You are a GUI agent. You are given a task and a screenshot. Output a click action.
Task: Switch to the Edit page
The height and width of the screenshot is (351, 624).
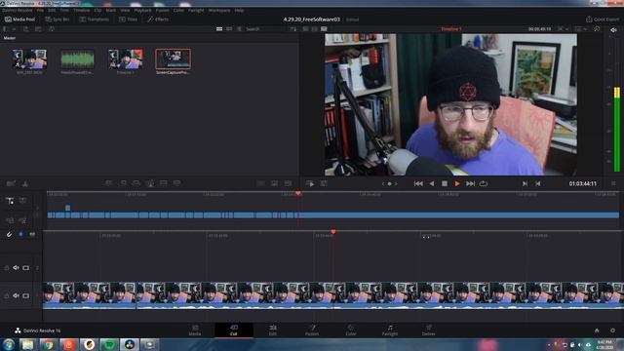[273, 330]
